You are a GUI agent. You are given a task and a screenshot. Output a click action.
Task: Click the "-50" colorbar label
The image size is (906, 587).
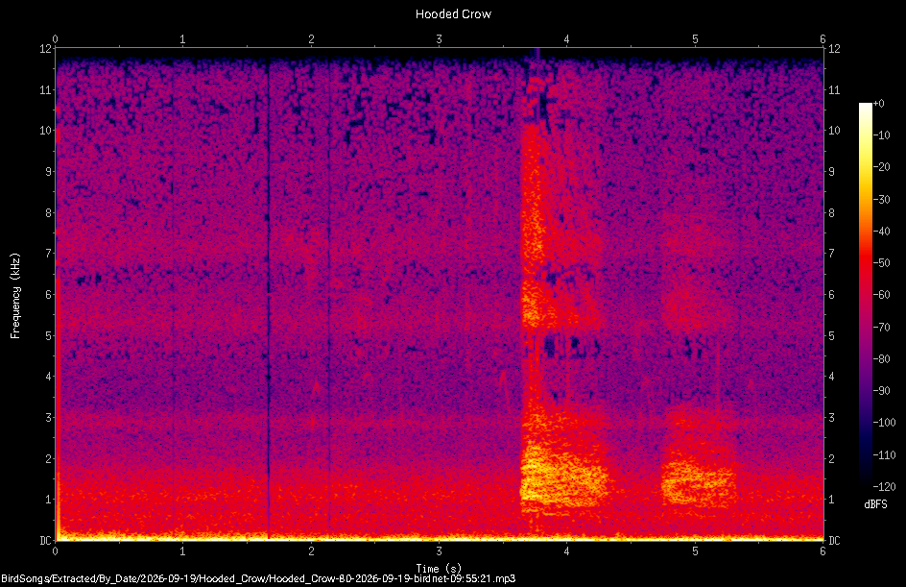coord(881,263)
